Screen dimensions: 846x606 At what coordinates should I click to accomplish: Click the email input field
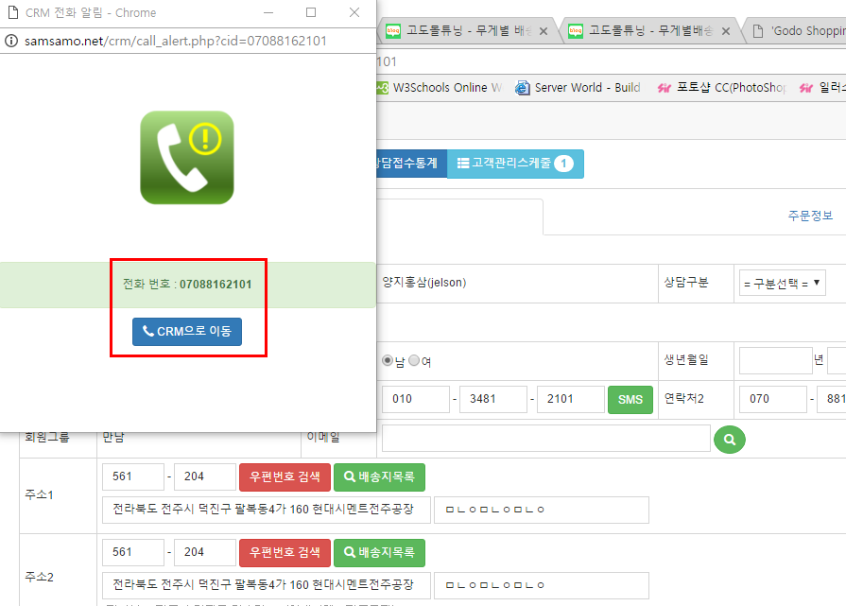545,438
